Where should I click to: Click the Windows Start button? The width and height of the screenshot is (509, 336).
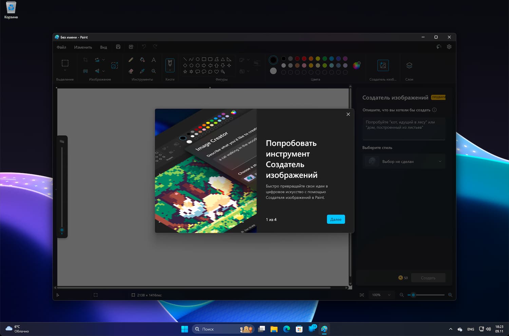(185, 329)
